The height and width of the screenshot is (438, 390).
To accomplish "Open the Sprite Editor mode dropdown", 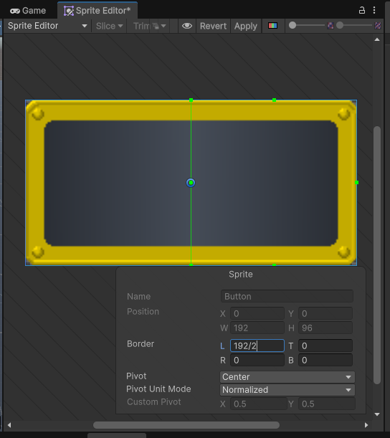I will [47, 26].
